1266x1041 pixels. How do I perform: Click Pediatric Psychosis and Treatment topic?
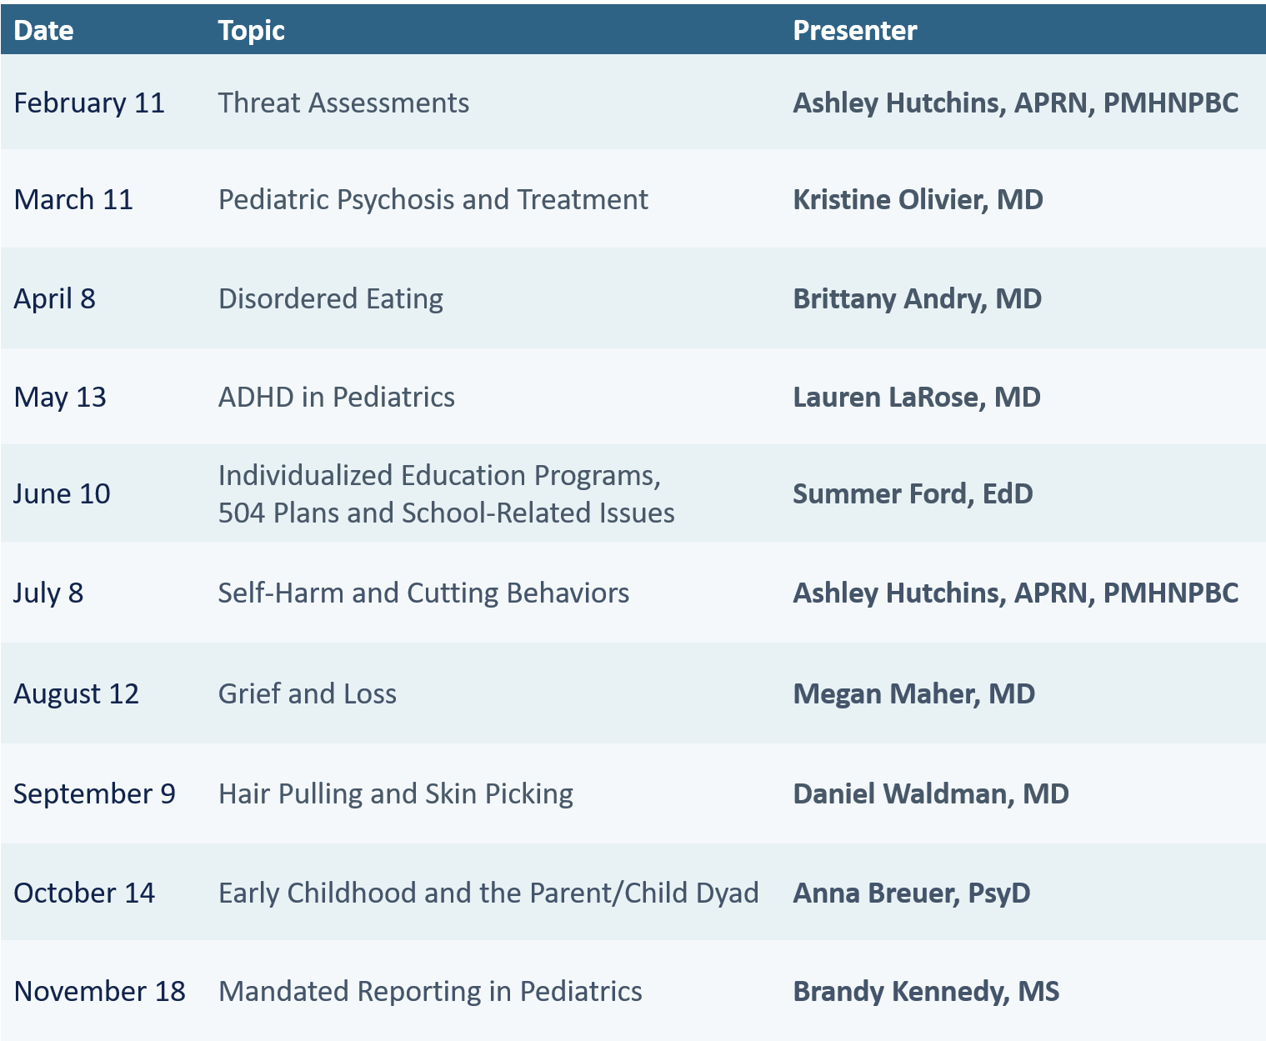pos(433,200)
